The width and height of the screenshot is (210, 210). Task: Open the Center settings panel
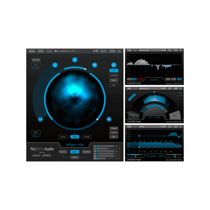pos(114,128)
